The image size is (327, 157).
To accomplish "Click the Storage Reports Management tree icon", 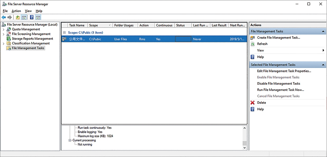I will coord(9,39).
